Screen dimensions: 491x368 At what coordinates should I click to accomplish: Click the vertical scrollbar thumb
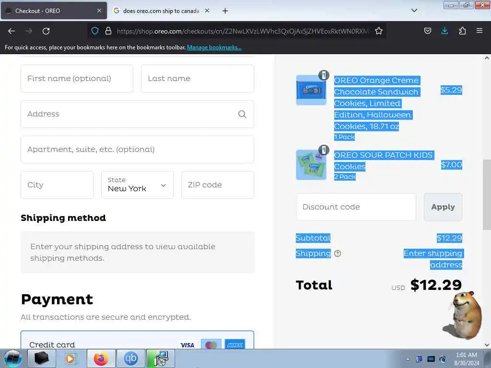(487, 195)
